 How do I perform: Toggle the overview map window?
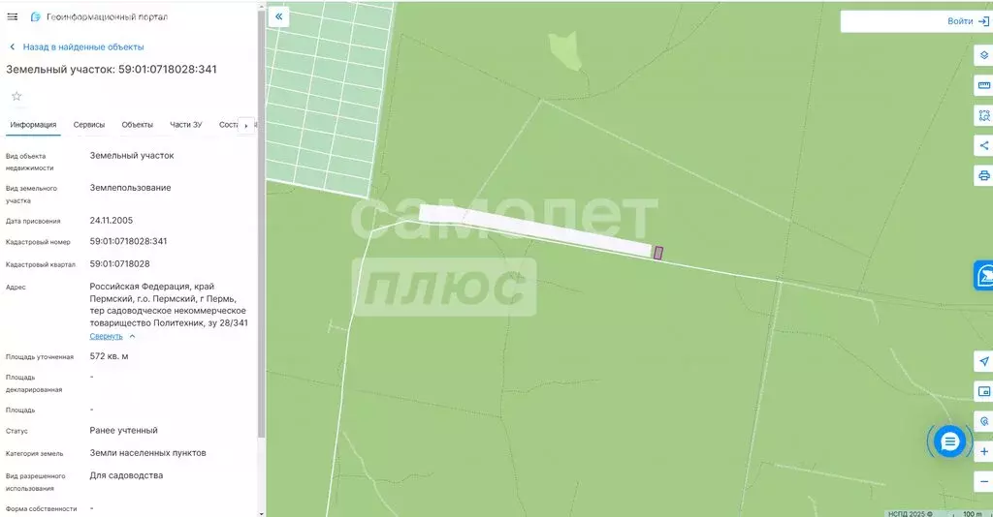point(983,392)
